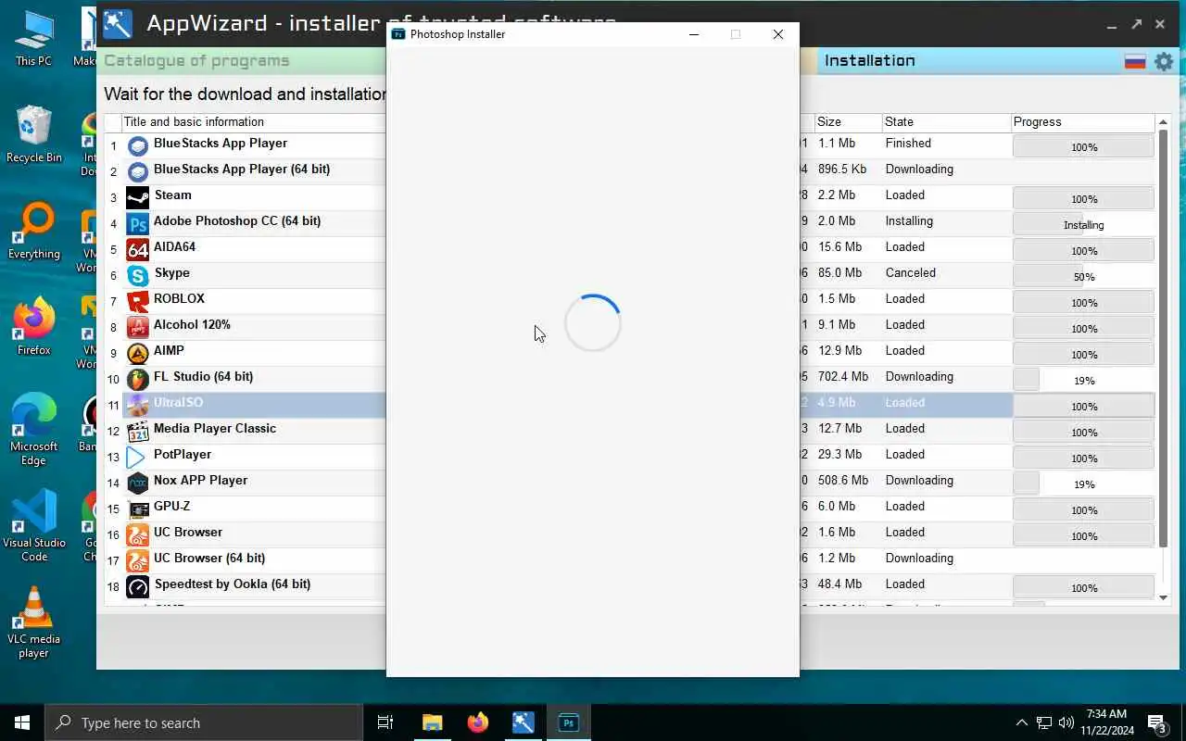1186x741 pixels.
Task: Click the Speedtest by Ookla icon
Action: coord(137,587)
